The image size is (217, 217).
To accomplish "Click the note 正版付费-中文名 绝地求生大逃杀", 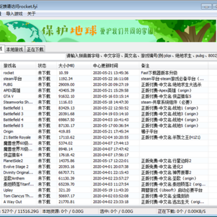I will [171, 84].
